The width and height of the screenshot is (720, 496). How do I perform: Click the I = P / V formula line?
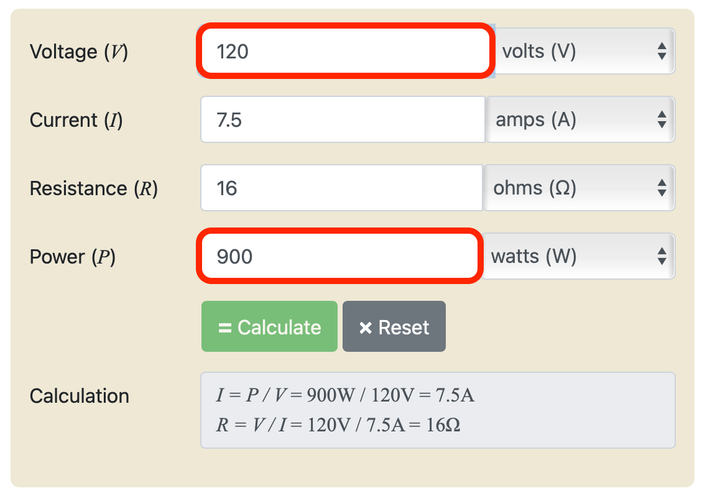click(345, 395)
